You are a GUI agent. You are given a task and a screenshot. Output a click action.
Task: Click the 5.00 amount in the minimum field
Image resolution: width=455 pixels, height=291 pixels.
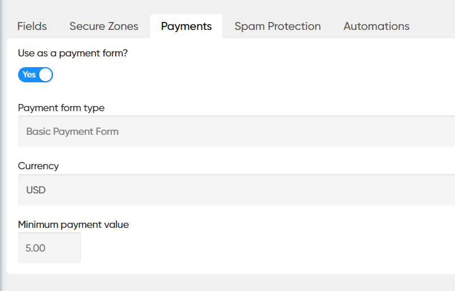[36, 248]
